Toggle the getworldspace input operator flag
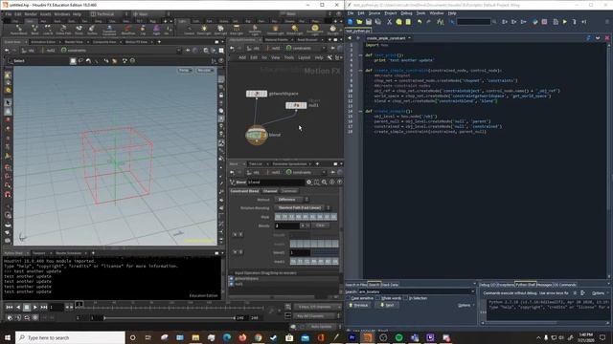613x344 pixels. (x=232, y=279)
